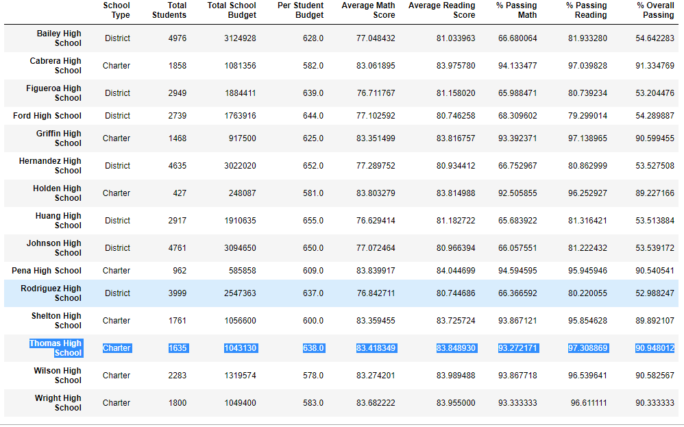Click Shelton's per student budget 600.0
Image resolution: width=684 pixels, height=427 pixels.
click(x=313, y=321)
